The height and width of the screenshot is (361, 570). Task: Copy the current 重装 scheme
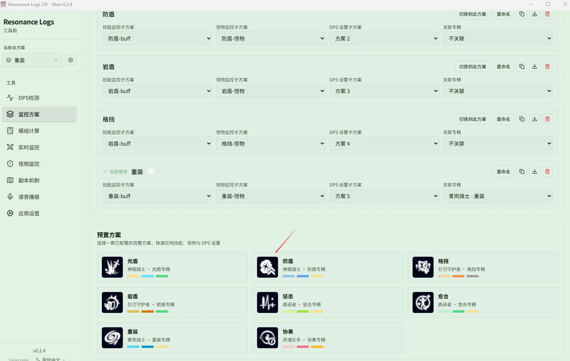(522, 171)
